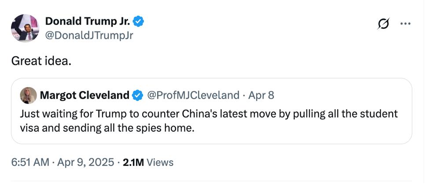Click Margot Cleveland's small avatar
This screenshot has width=430, height=184.
tap(28, 95)
